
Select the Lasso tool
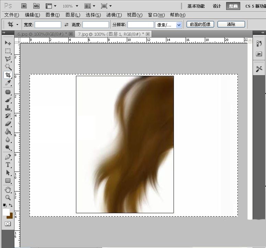(x=8, y=59)
